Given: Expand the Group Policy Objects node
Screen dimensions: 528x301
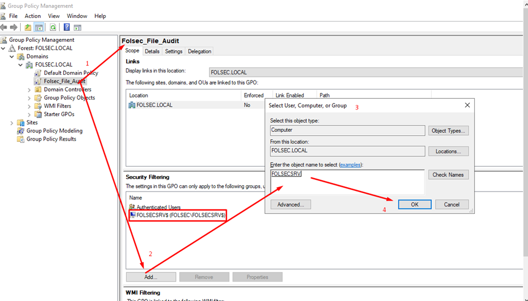Looking at the screenshot, I should [30, 98].
